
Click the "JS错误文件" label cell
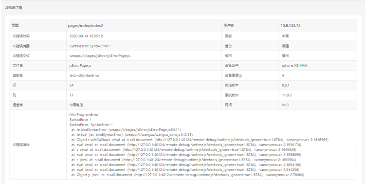click(x=38, y=56)
